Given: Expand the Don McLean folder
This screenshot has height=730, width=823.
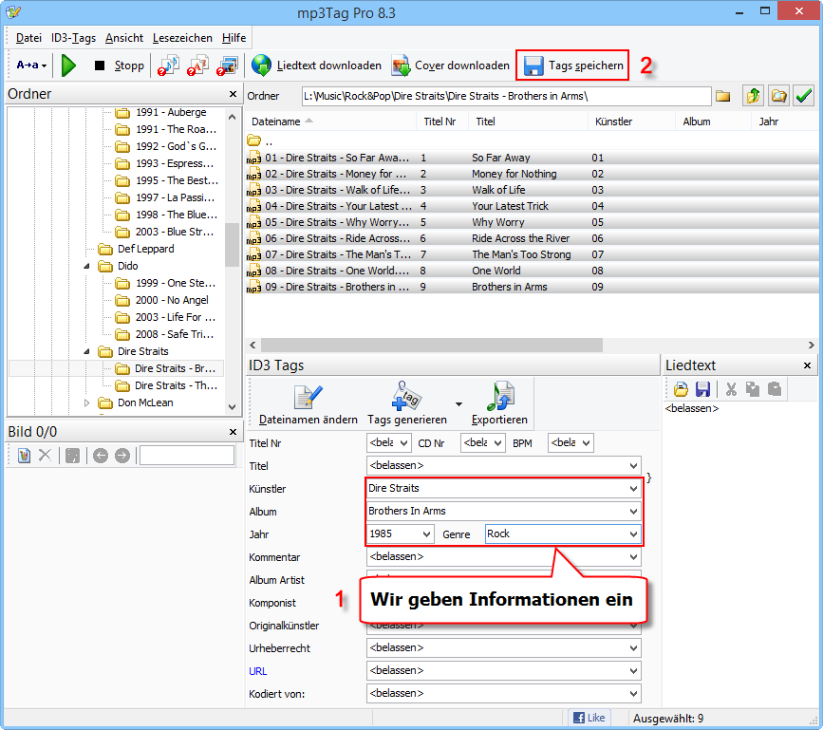Looking at the screenshot, I should (x=87, y=403).
